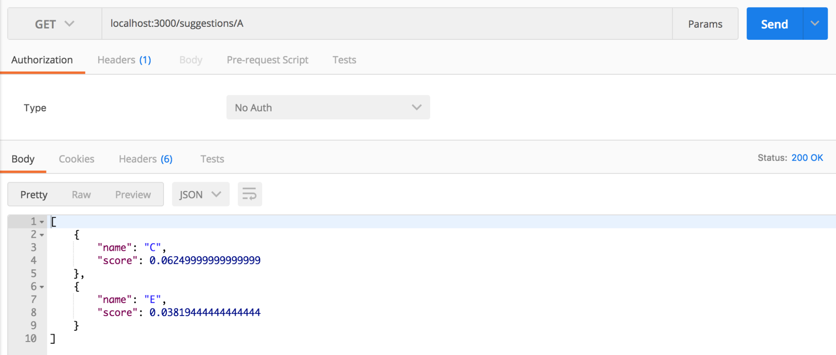Switch to request Headers (1) tab

click(x=124, y=60)
